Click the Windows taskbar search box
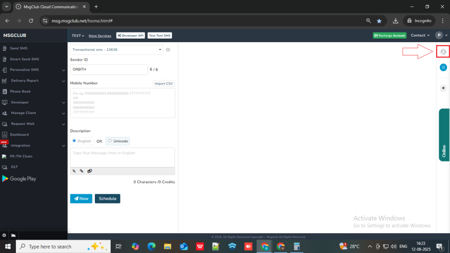This screenshot has width=450, height=253. tap(63, 246)
